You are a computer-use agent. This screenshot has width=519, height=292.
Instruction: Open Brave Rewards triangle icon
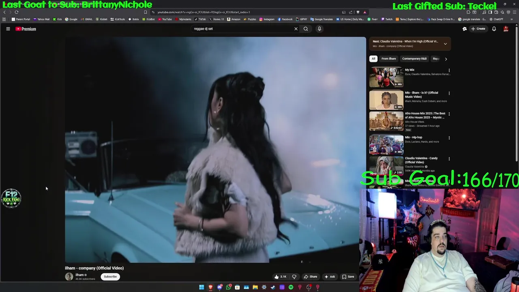[x=365, y=12]
